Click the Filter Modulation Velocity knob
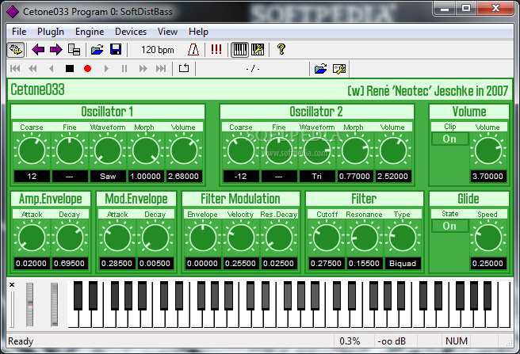 (241, 238)
